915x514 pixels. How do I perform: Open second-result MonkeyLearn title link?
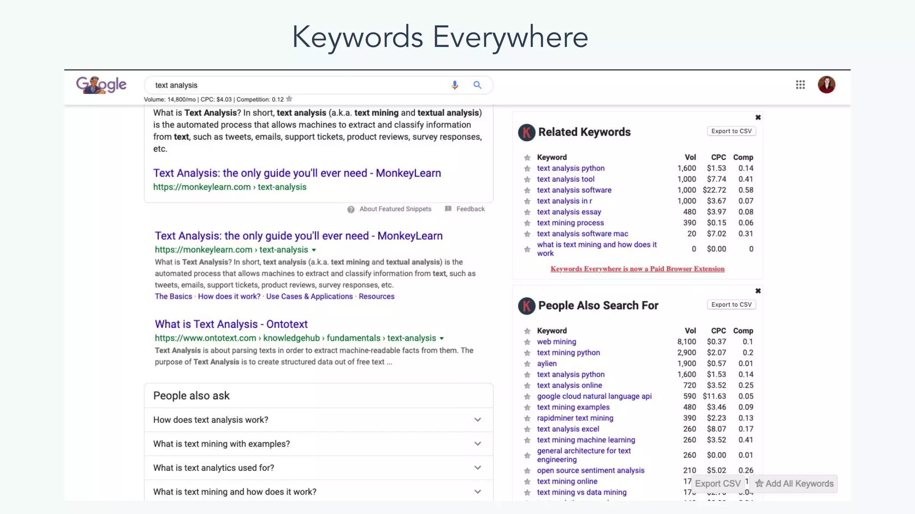pos(298,236)
